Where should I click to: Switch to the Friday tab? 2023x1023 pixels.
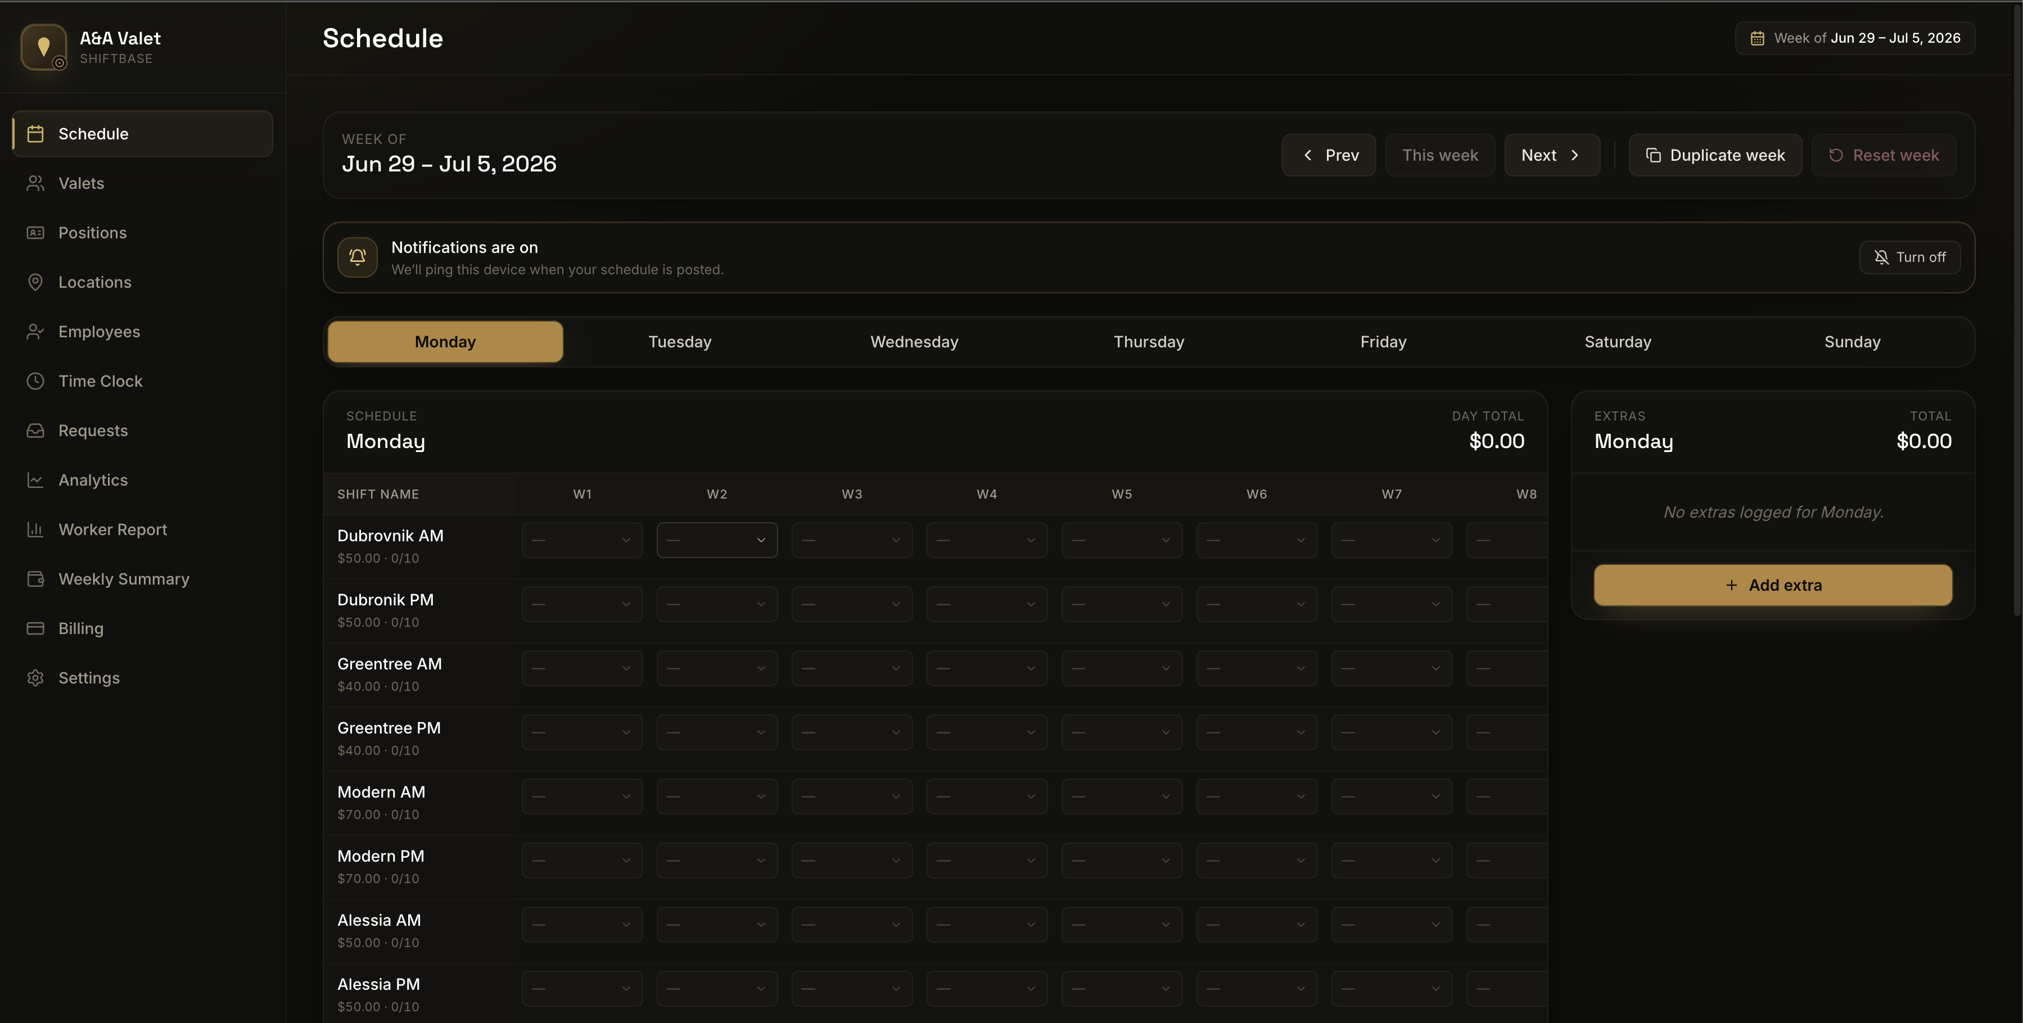click(1384, 342)
